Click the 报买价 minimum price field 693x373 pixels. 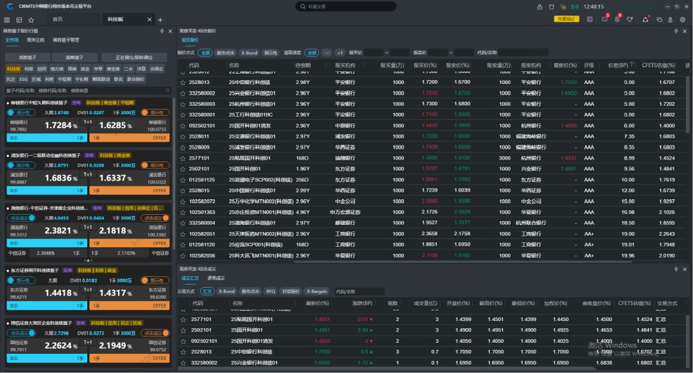374,53
